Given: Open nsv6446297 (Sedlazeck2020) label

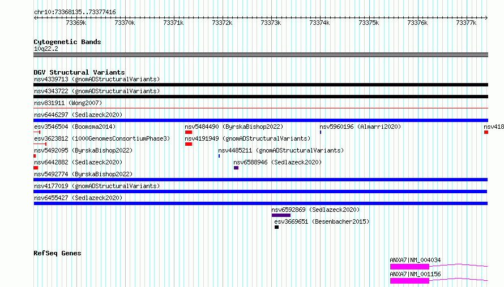Looking at the screenshot, I should [x=78, y=115].
